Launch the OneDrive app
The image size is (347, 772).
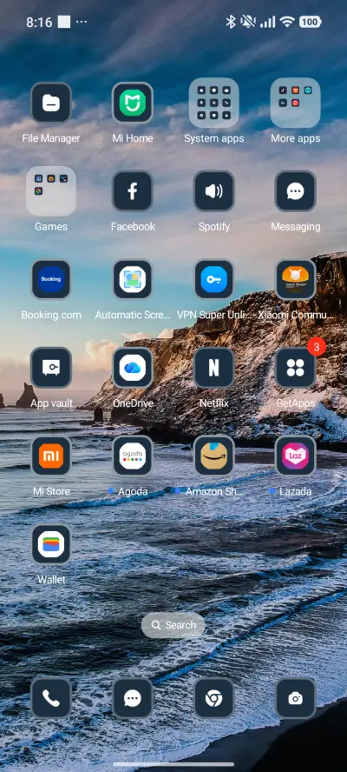[132, 367]
